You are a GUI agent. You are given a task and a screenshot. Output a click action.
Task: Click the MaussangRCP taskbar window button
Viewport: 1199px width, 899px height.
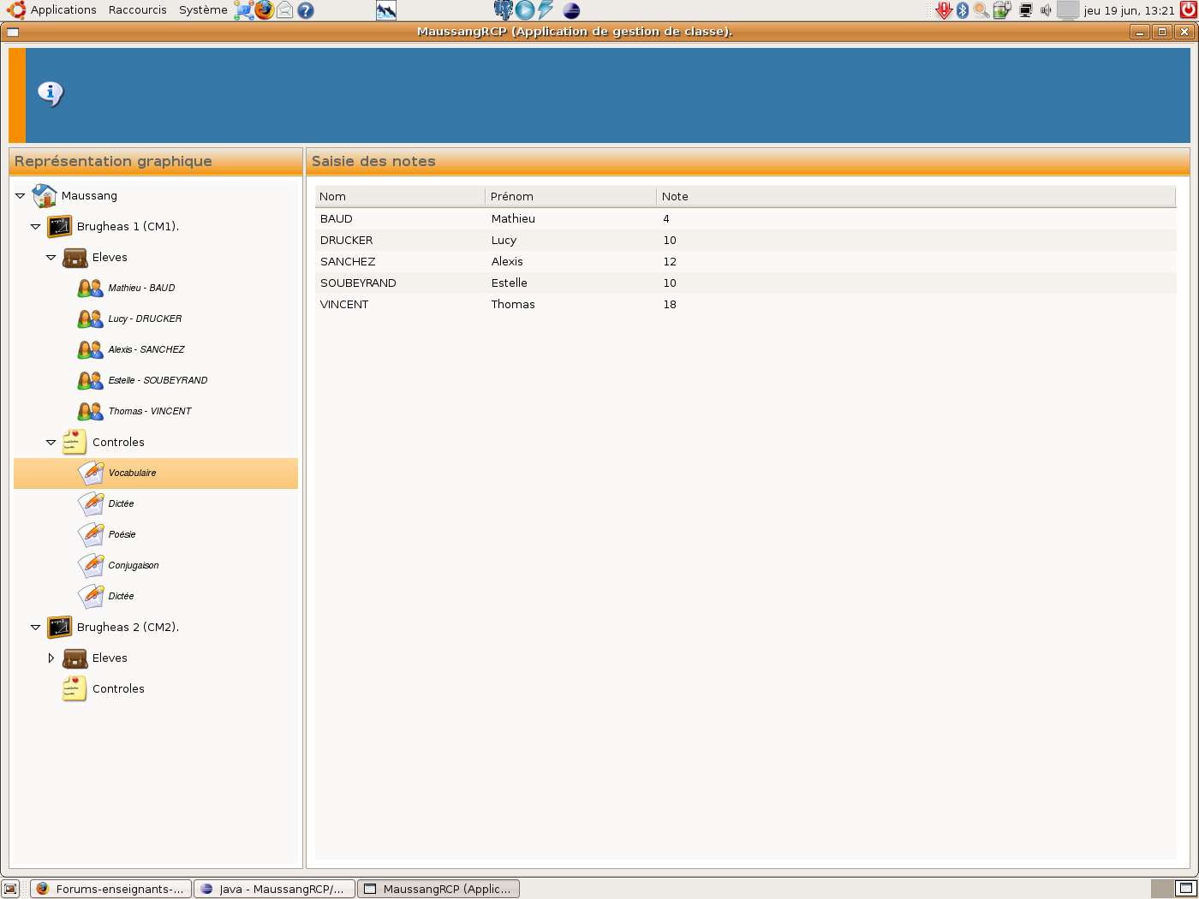pyautogui.click(x=438, y=889)
